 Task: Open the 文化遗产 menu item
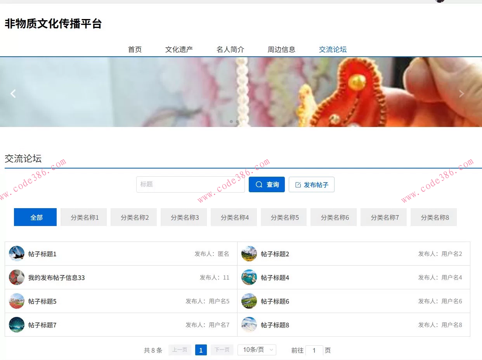pyautogui.click(x=179, y=49)
